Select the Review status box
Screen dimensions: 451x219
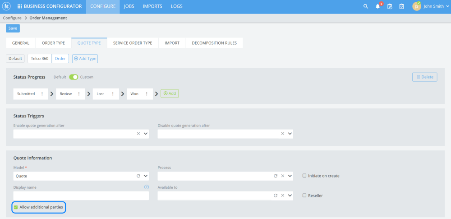(x=70, y=94)
